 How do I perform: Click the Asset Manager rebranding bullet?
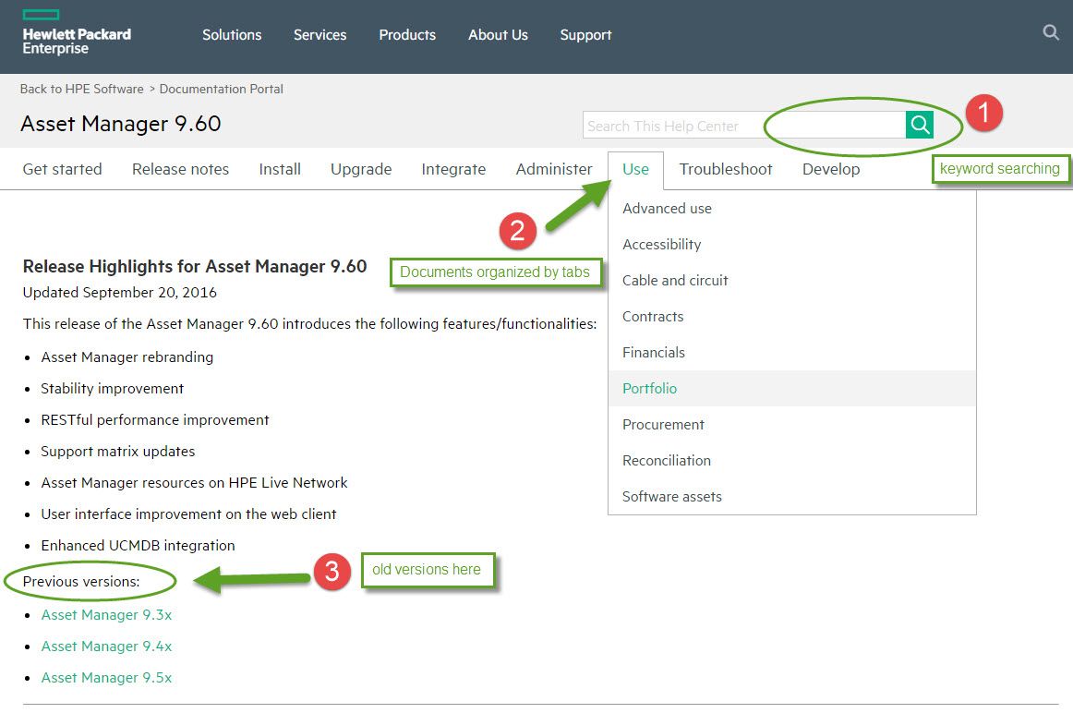[127, 357]
